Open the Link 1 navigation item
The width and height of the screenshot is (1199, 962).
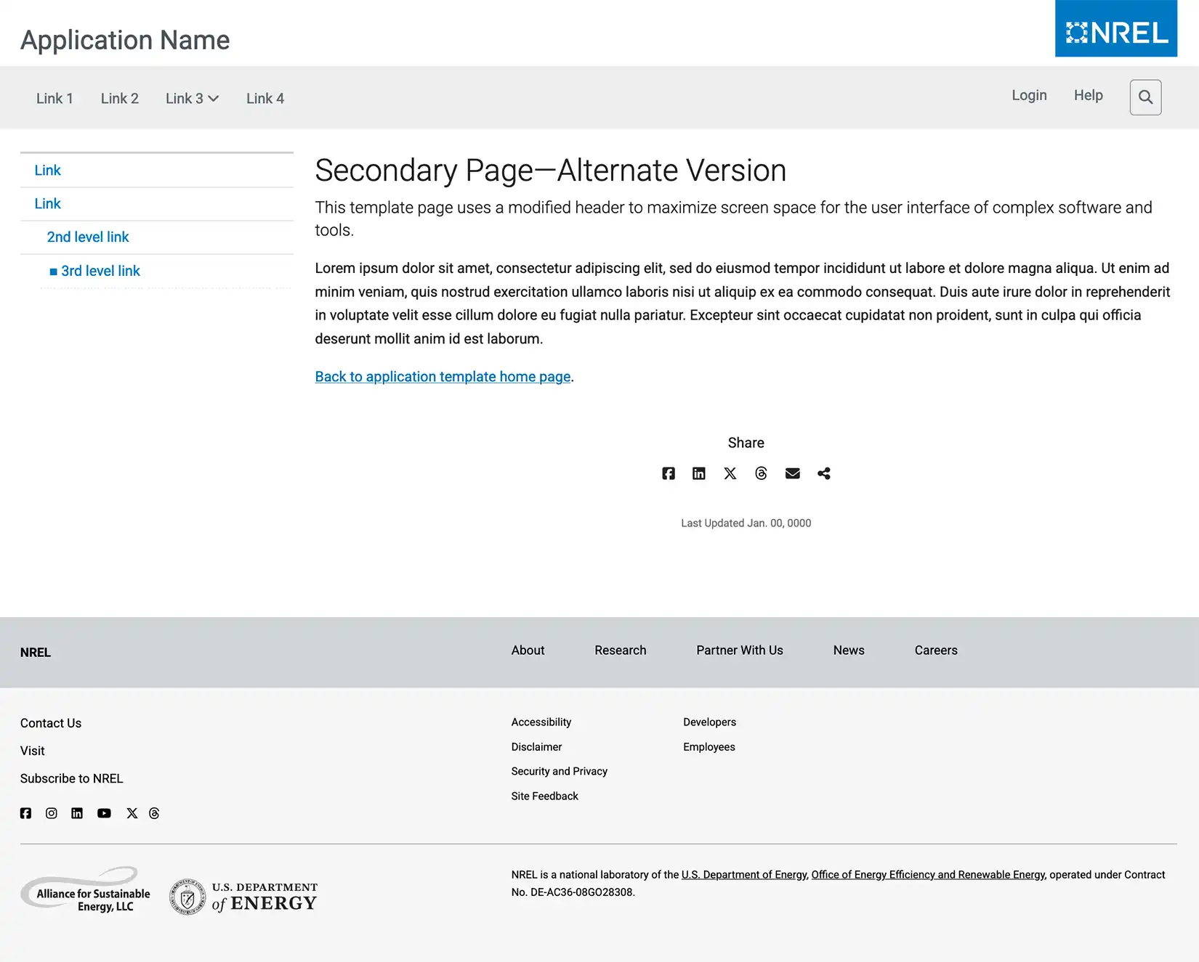pyautogui.click(x=54, y=98)
